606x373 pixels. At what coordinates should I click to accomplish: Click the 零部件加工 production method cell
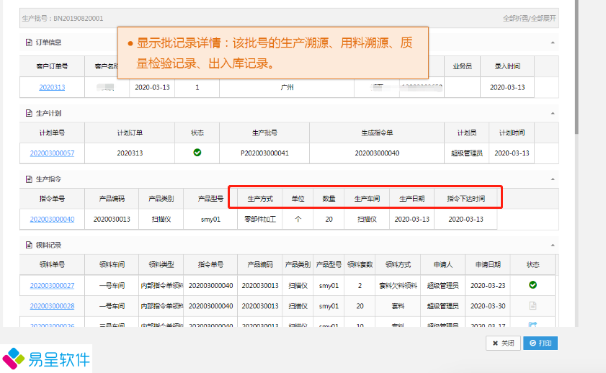click(260, 220)
